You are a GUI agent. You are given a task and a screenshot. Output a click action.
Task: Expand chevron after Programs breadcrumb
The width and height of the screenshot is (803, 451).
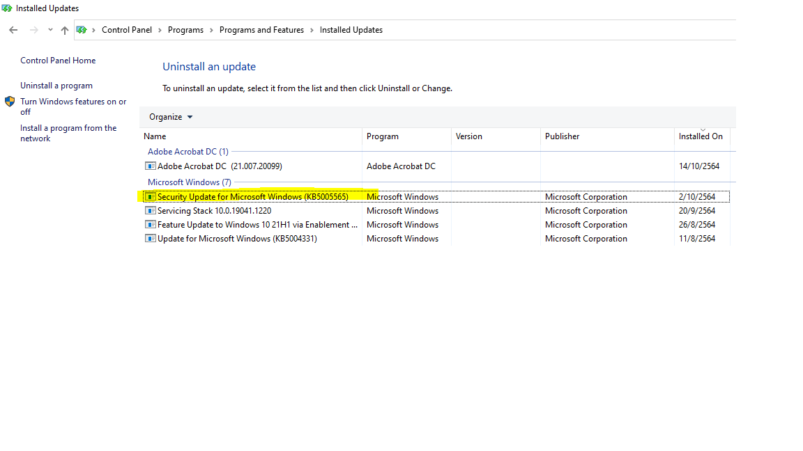tap(211, 30)
